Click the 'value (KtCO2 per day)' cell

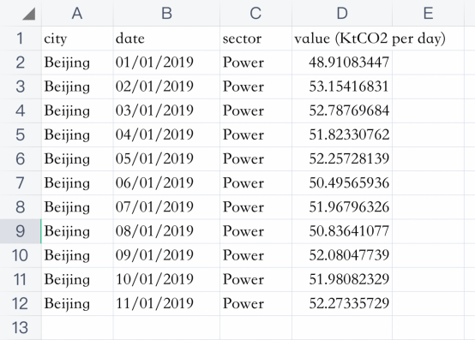[x=370, y=39]
